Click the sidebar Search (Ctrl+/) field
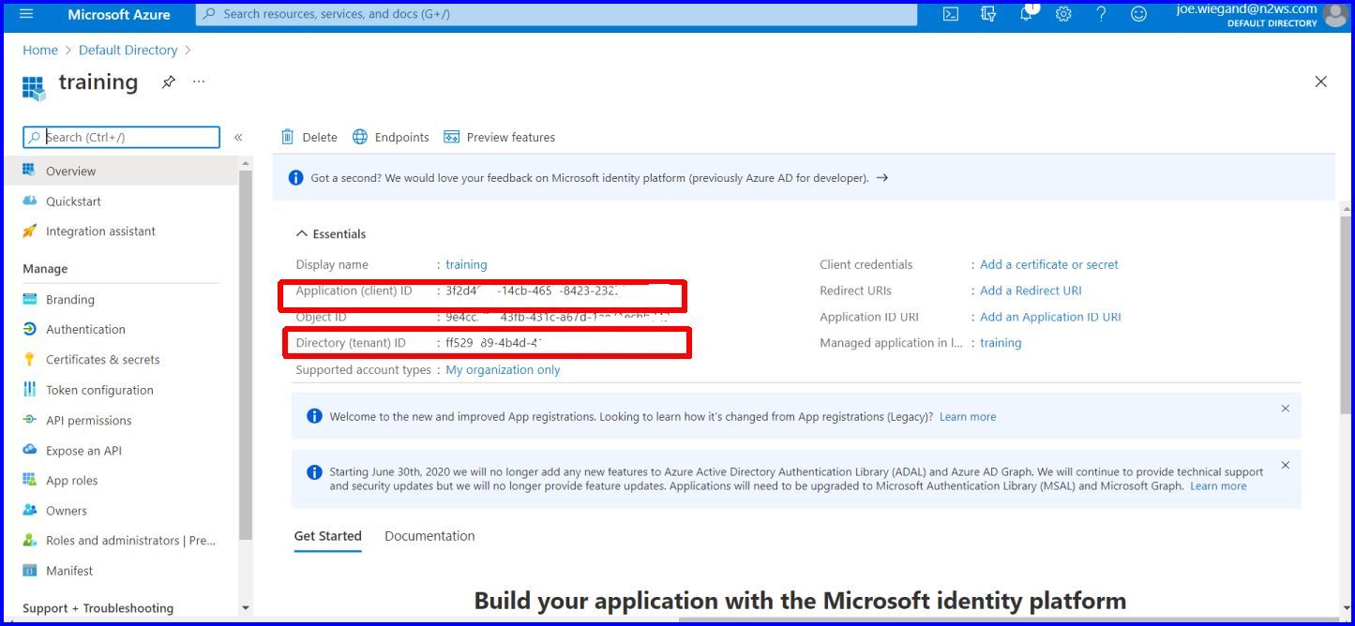Screen dimensions: 1355x626 121,137
